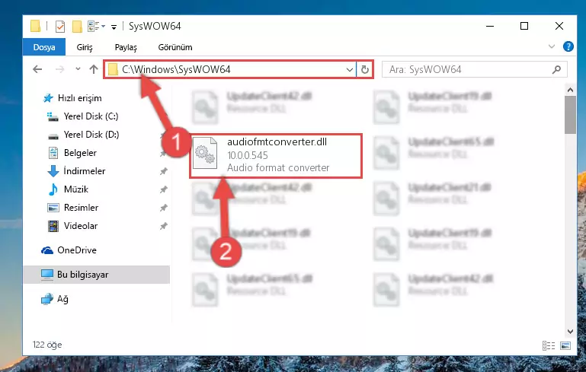Select Hızlı erişim in navigation pane

coord(79,98)
